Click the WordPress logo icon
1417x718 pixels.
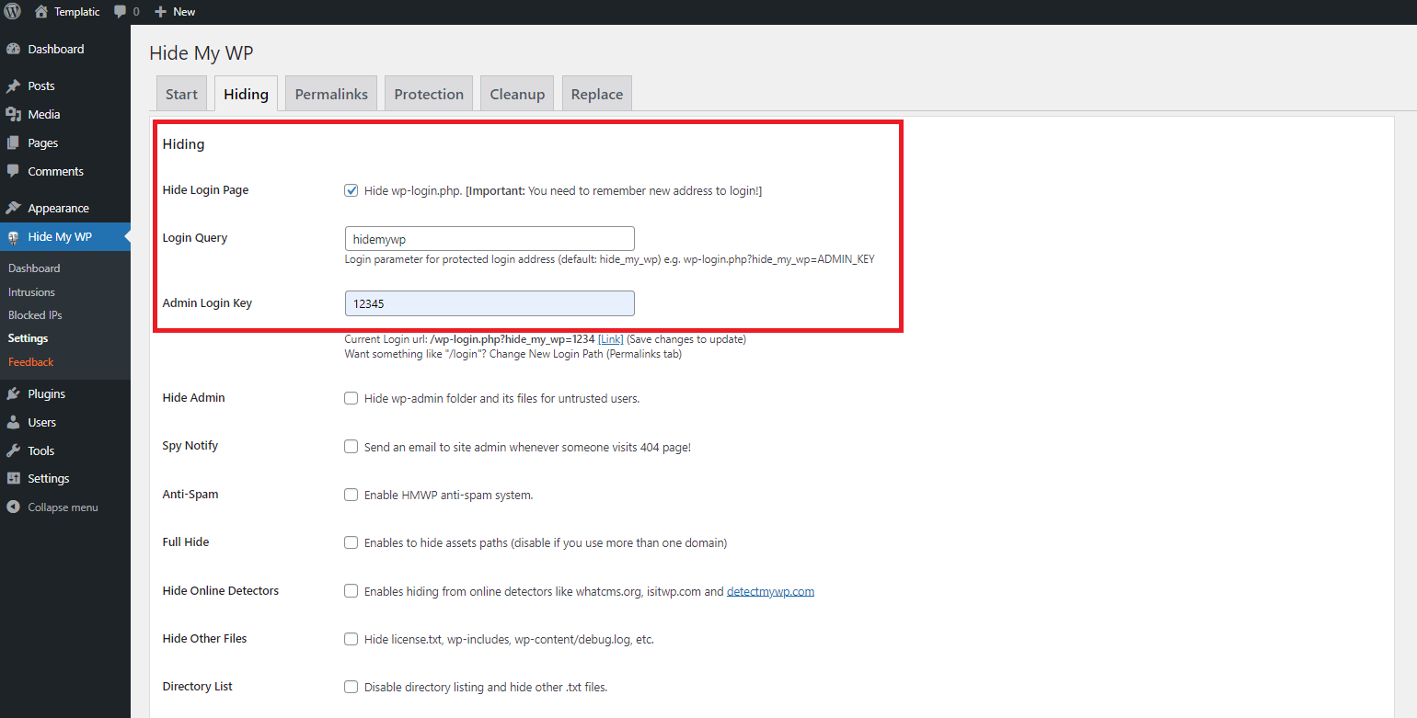pyautogui.click(x=12, y=11)
